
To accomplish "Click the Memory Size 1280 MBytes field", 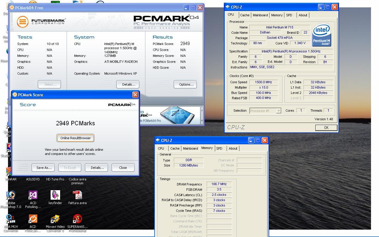I will click(x=189, y=165).
